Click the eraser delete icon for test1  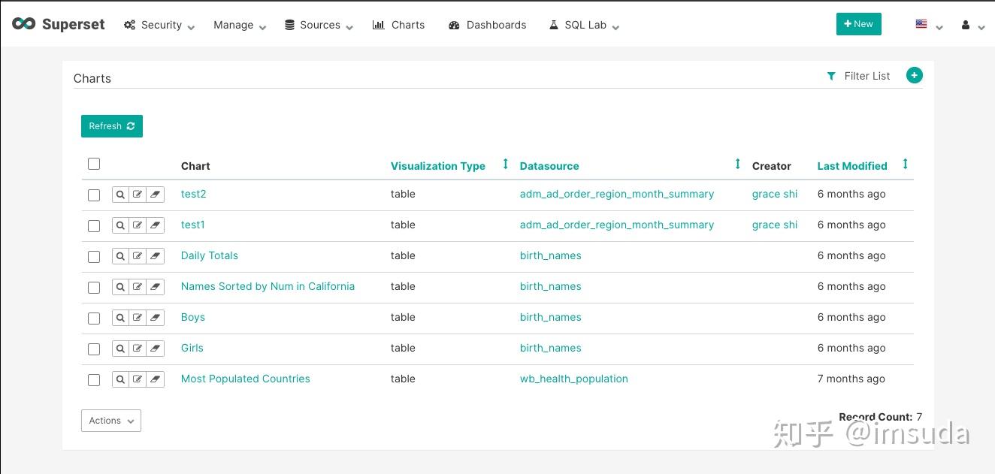click(x=156, y=225)
